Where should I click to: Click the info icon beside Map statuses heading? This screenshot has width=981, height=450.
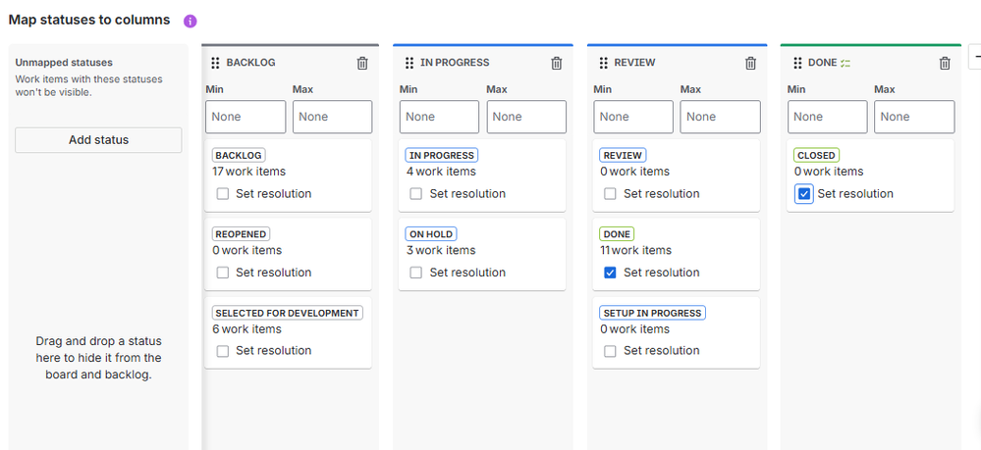click(191, 21)
